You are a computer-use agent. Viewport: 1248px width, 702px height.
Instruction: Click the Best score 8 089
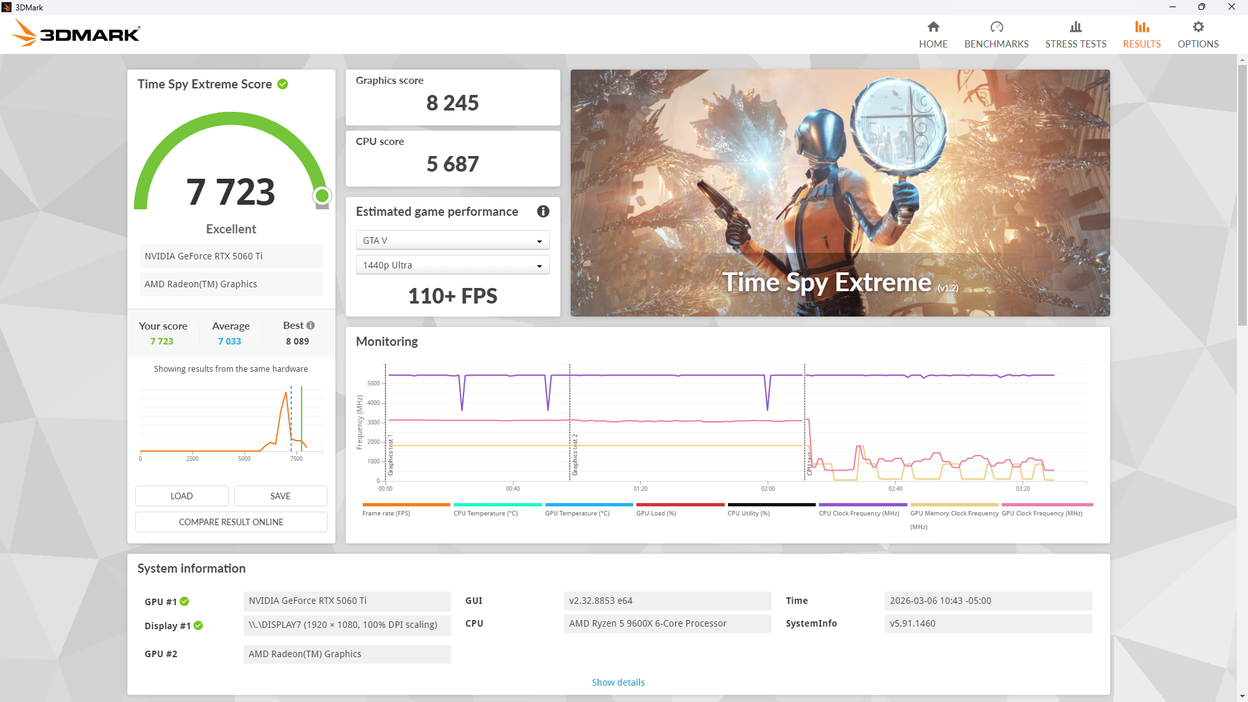pos(298,341)
